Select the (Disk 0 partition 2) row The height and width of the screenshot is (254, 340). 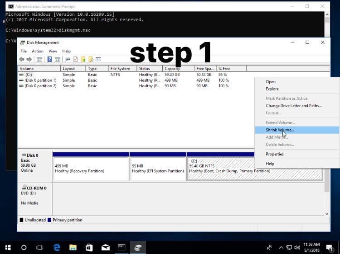pos(136,86)
